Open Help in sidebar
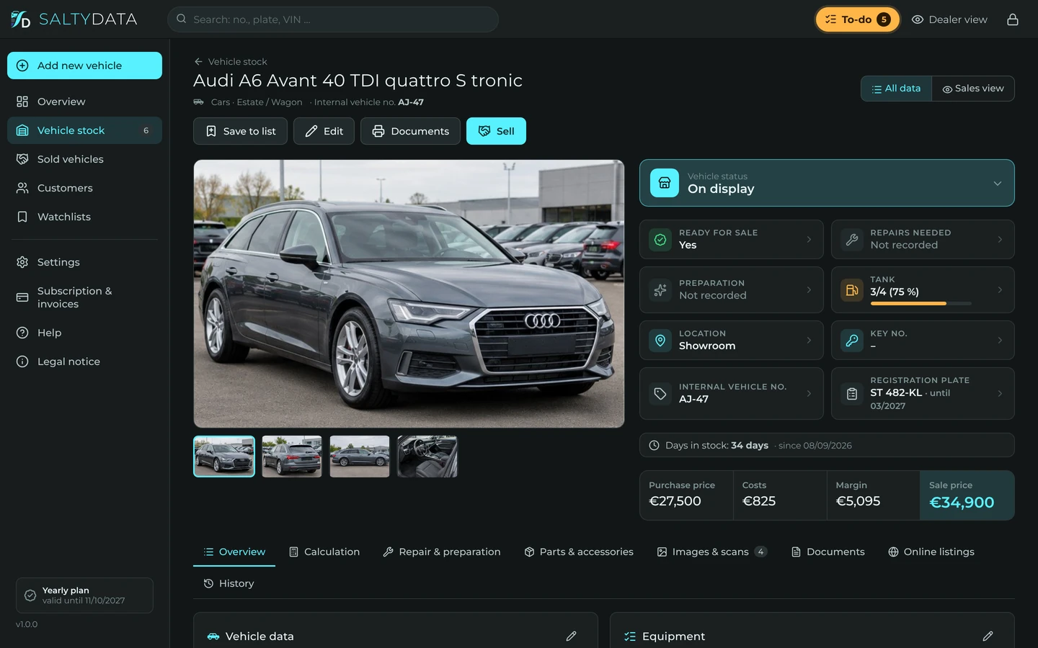Image resolution: width=1038 pixels, height=648 pixels. pyautogui.click(x=84, y=333)
